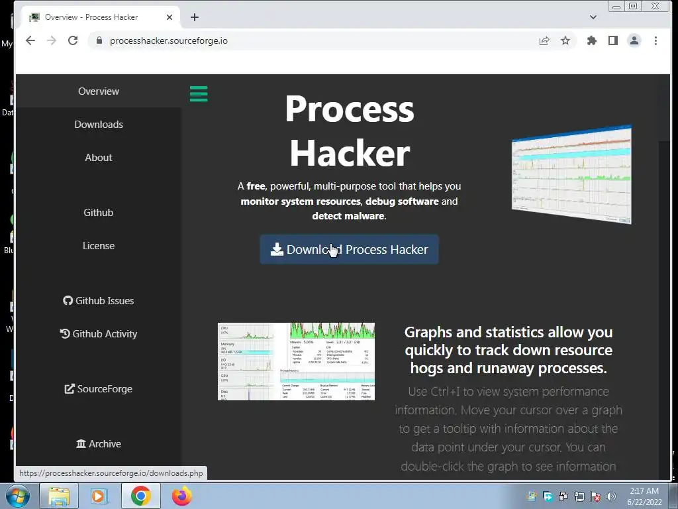The image size is (678, 509).
Task: Click the Process Hacker main heading
Action: tap(350, 131)
